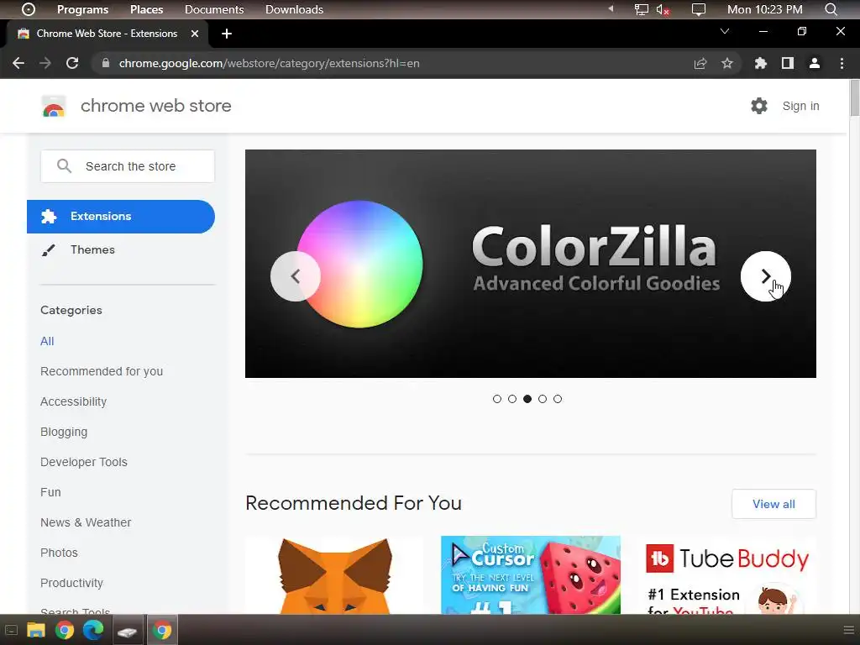Screen dimensions: 860x645
Task: Click the Chrome Web Store logo
Action: (54, 107)
